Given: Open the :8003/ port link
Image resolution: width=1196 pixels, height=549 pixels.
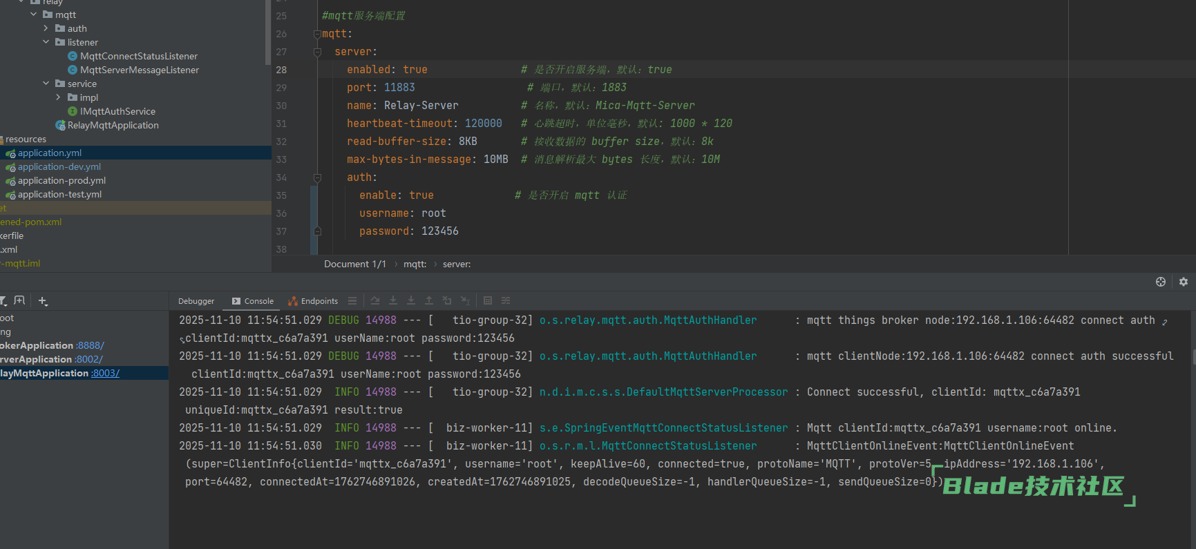Looking at the screenshot, I should (x=106, y=373).
